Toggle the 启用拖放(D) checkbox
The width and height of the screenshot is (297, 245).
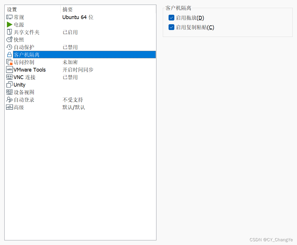tap(171, 18)
